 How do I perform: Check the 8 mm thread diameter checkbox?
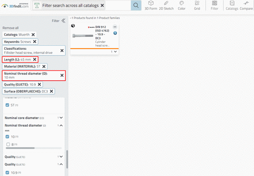8,144
